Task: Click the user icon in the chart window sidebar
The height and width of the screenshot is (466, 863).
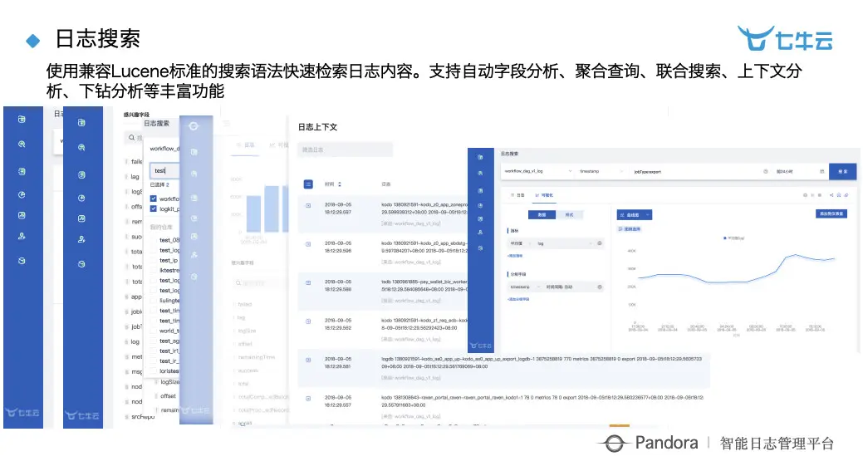Action: (x=480, y=233)
